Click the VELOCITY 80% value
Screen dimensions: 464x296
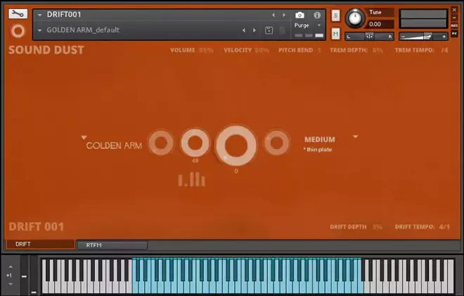(262, 51)
